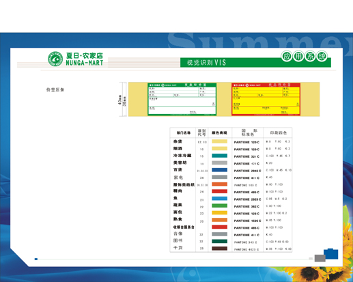The height and width of the screenshot is (282, 353).
Task: Click the 冷冻冷藏 department name
Action: [x=182, y=156]
